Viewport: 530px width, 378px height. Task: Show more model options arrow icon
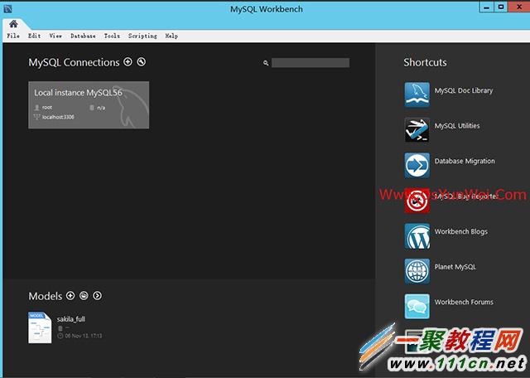click(x=98, y=296)
